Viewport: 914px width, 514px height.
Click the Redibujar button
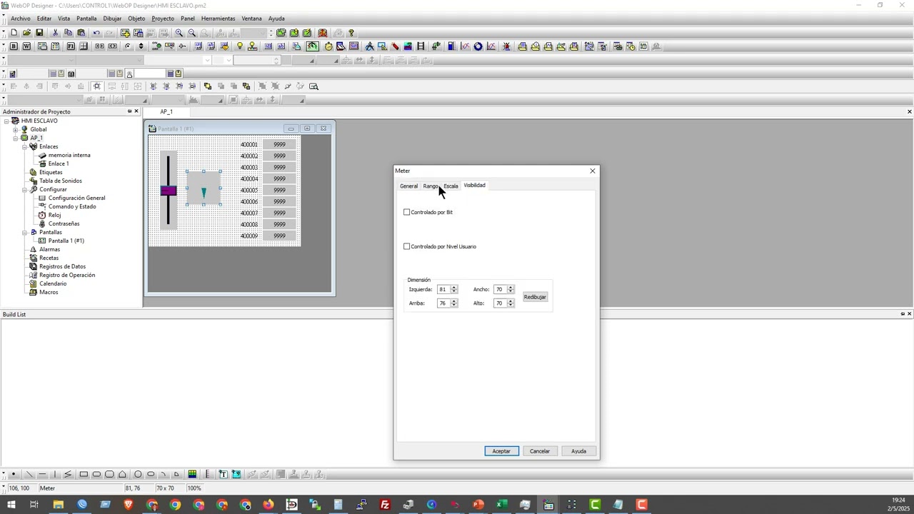(535, 297)
